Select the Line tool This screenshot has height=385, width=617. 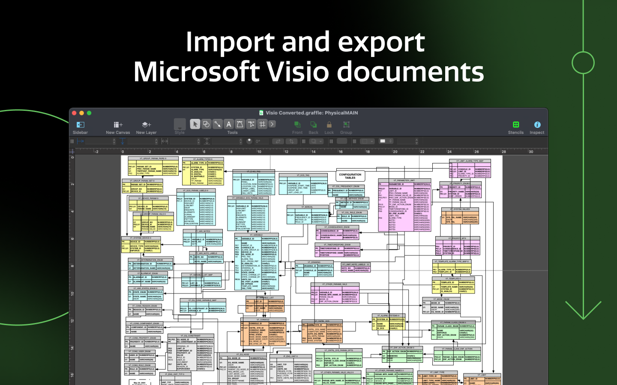(x=217, y=124)
